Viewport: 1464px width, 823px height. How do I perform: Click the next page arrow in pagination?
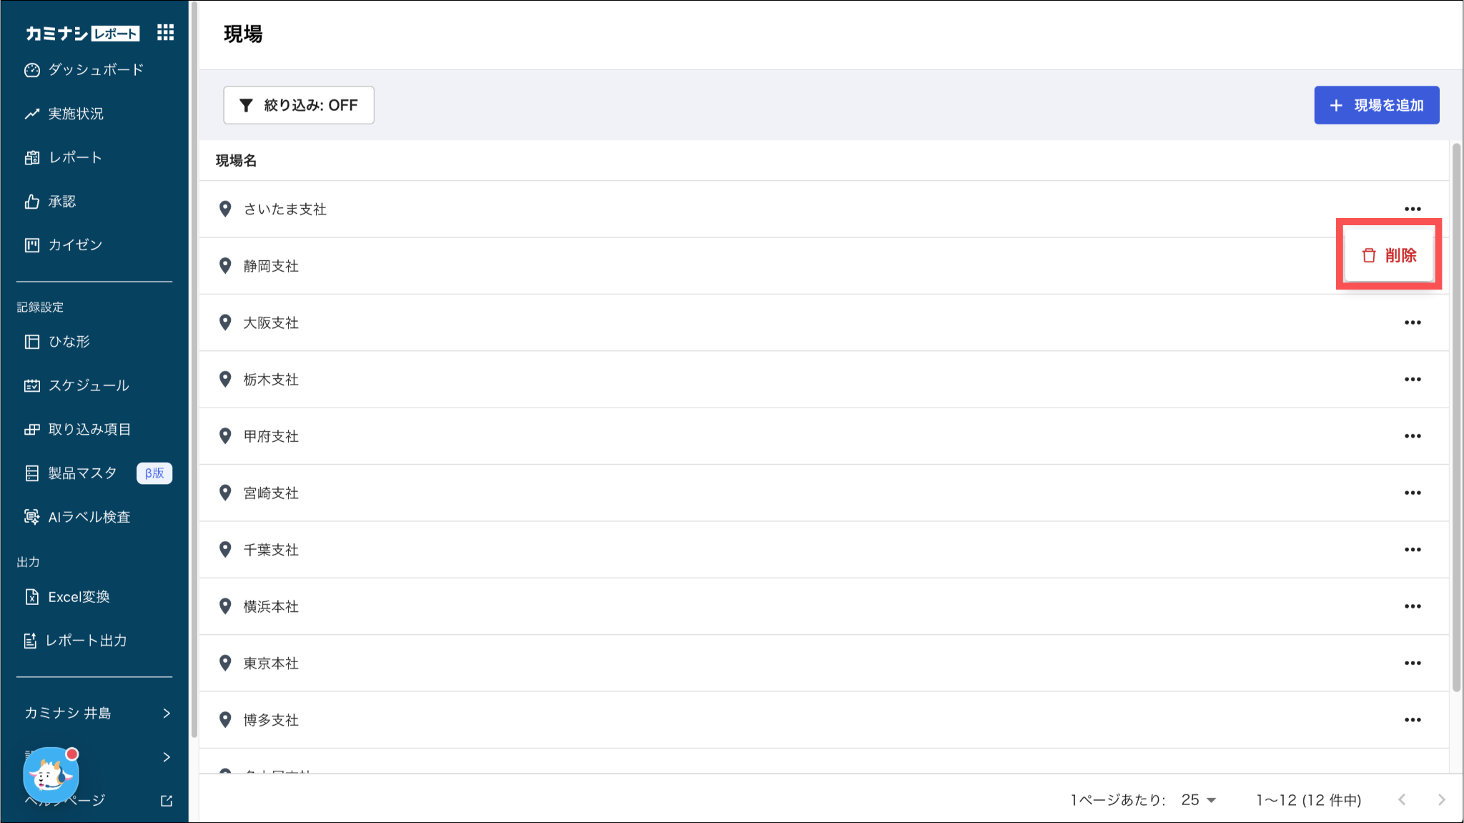click(x=1441, y=800)
